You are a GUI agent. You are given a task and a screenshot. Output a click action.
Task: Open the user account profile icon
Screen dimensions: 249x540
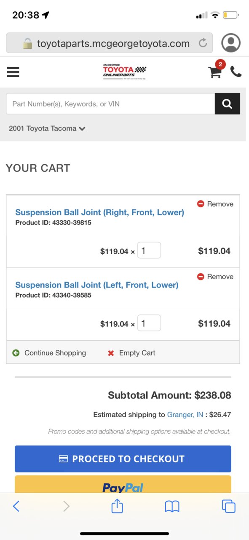(230, 43)
